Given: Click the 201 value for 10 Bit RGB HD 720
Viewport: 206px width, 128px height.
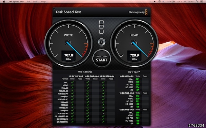Looking at the screenshot, I should 137,101.
